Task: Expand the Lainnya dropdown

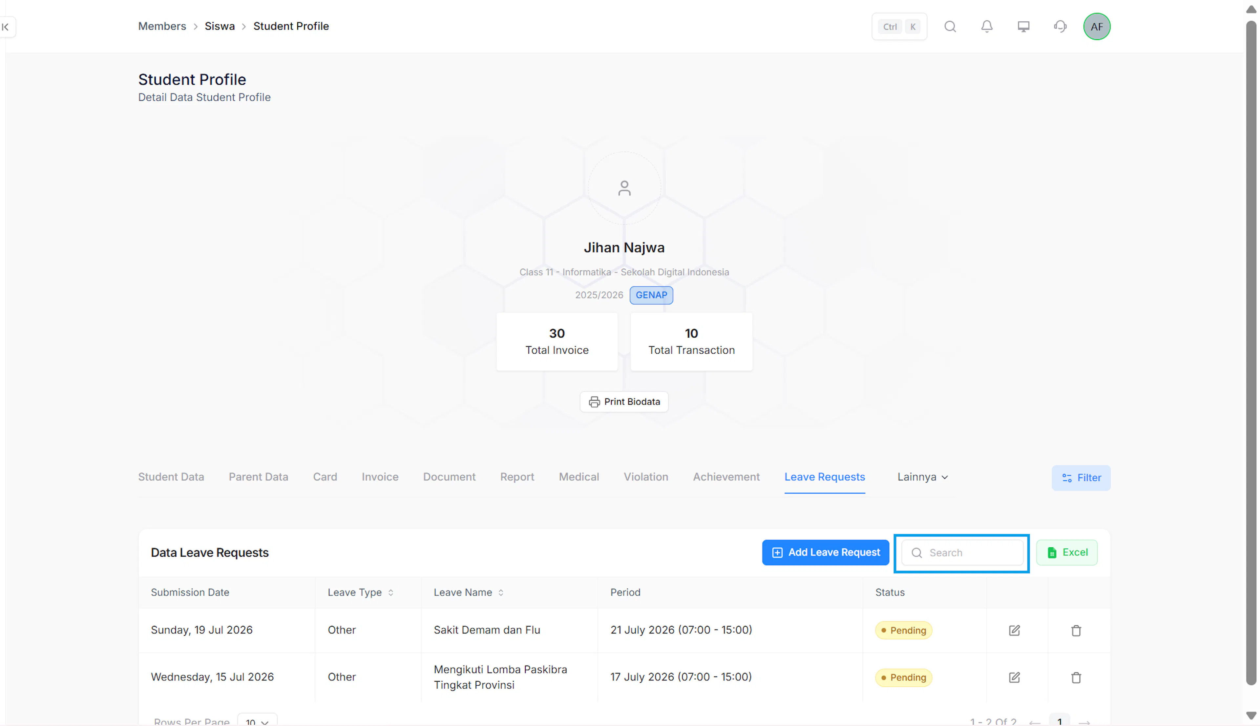Action: coord(922,477)
